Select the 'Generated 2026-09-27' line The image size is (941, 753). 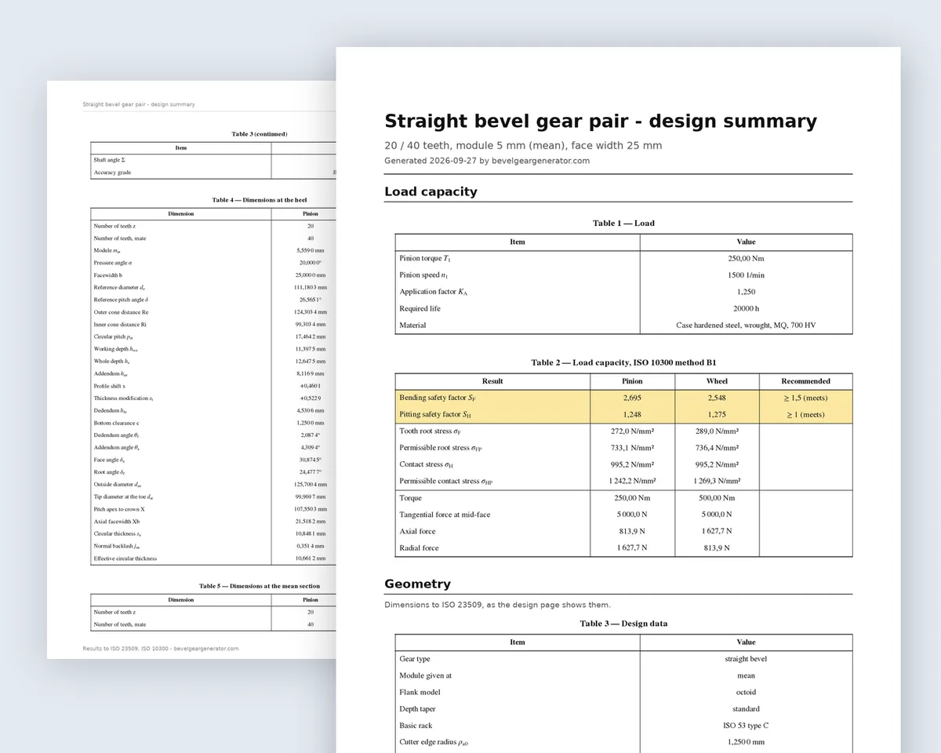point(487,161)
